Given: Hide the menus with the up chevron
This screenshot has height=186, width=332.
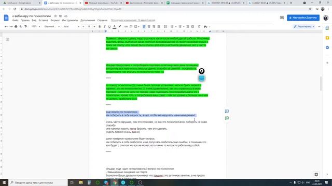Looking at the screenshot, I should pos(320,26).
